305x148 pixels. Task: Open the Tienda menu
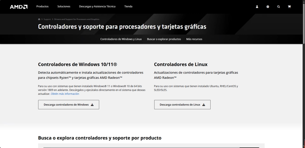coord(128,7)
